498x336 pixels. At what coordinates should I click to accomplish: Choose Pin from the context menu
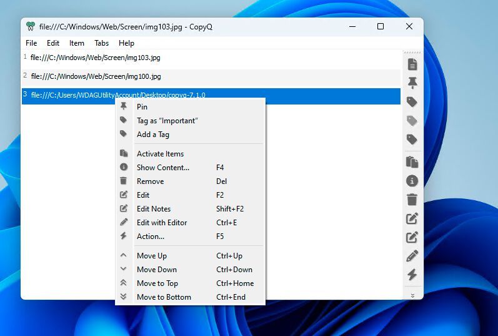[142, 107]
